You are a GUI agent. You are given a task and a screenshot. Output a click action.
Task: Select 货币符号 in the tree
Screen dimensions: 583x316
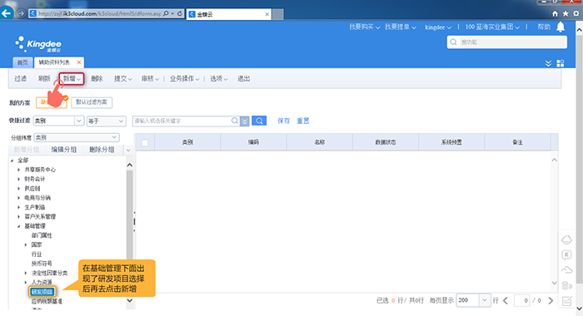(42, 264)
